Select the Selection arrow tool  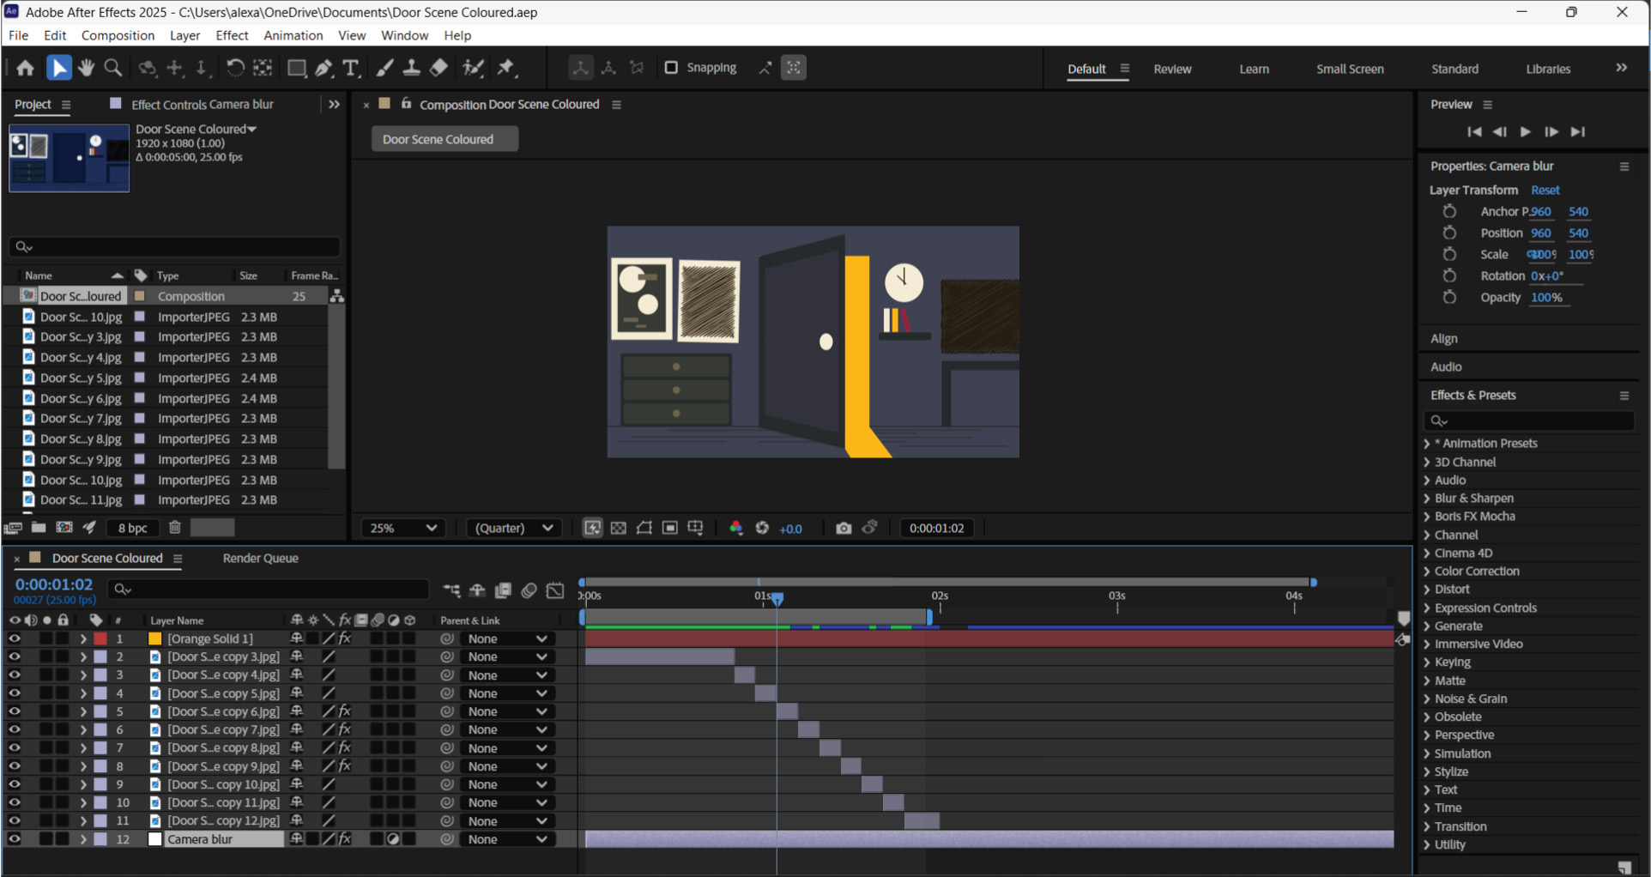point(58,68)
